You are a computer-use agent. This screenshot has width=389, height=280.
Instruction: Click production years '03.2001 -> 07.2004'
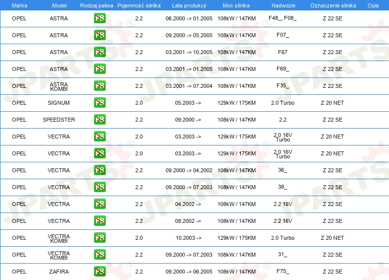pyautogui.click(x=189, y=86)
